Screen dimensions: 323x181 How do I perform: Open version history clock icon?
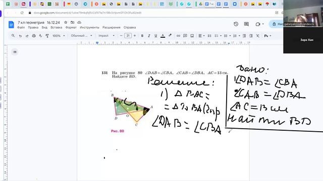[236, 24]
